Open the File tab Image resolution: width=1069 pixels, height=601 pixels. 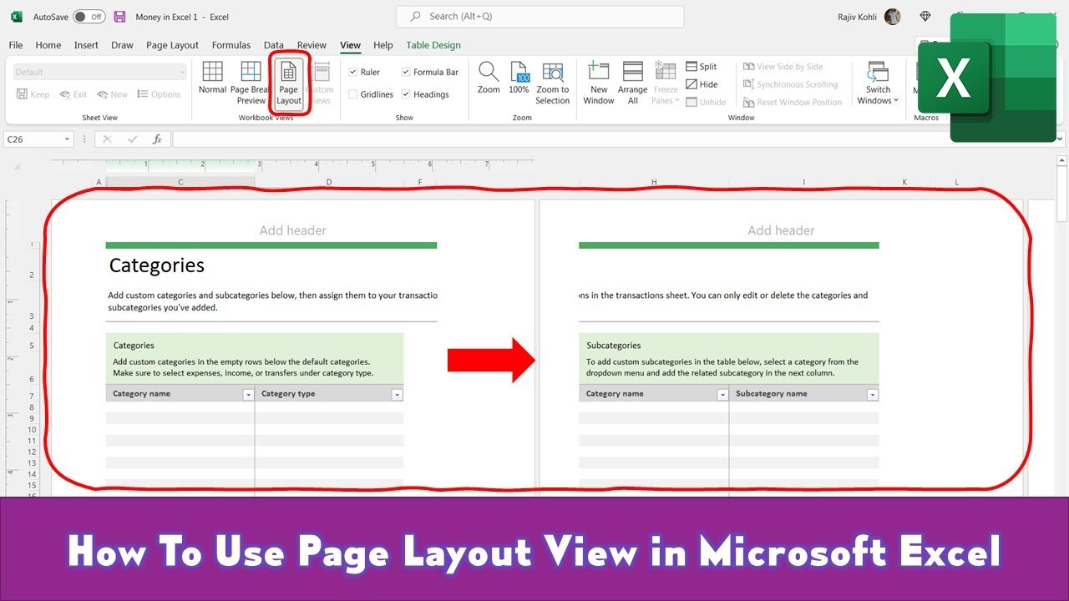(16, 45)
